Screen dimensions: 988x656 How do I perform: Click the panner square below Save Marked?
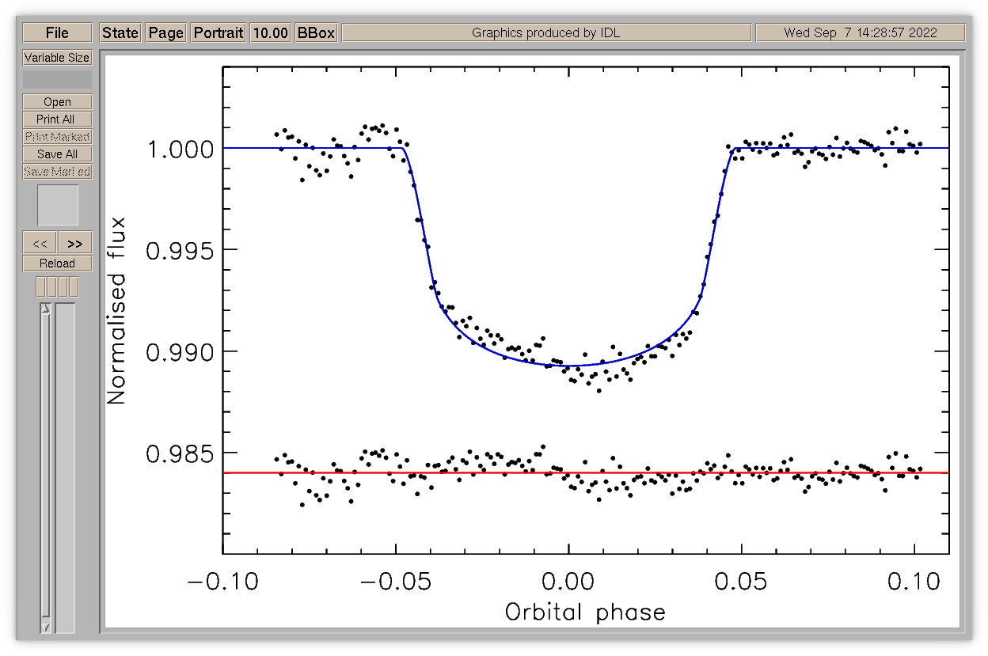pos(58,205)
